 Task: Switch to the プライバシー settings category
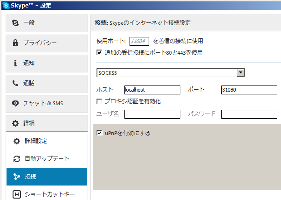click(x=47, y=43)
